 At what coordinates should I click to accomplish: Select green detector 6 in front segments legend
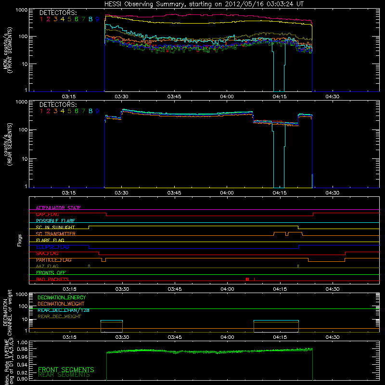click(77, 19)
